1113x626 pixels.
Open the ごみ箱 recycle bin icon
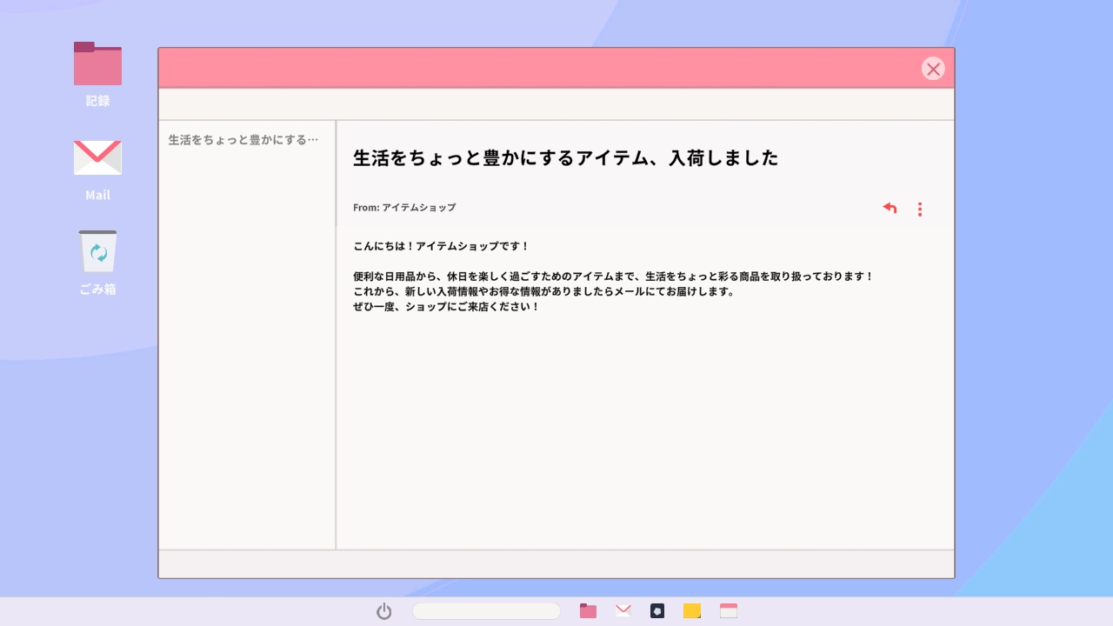point(97,252)
